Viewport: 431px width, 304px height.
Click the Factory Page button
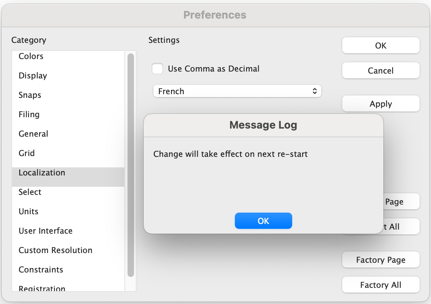point(381,260)
